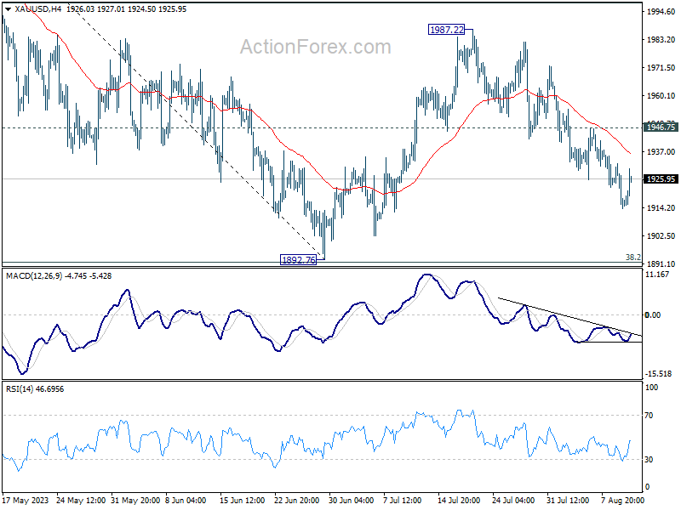Click the 8 Jun 04:00 time label

pos(186,500)
